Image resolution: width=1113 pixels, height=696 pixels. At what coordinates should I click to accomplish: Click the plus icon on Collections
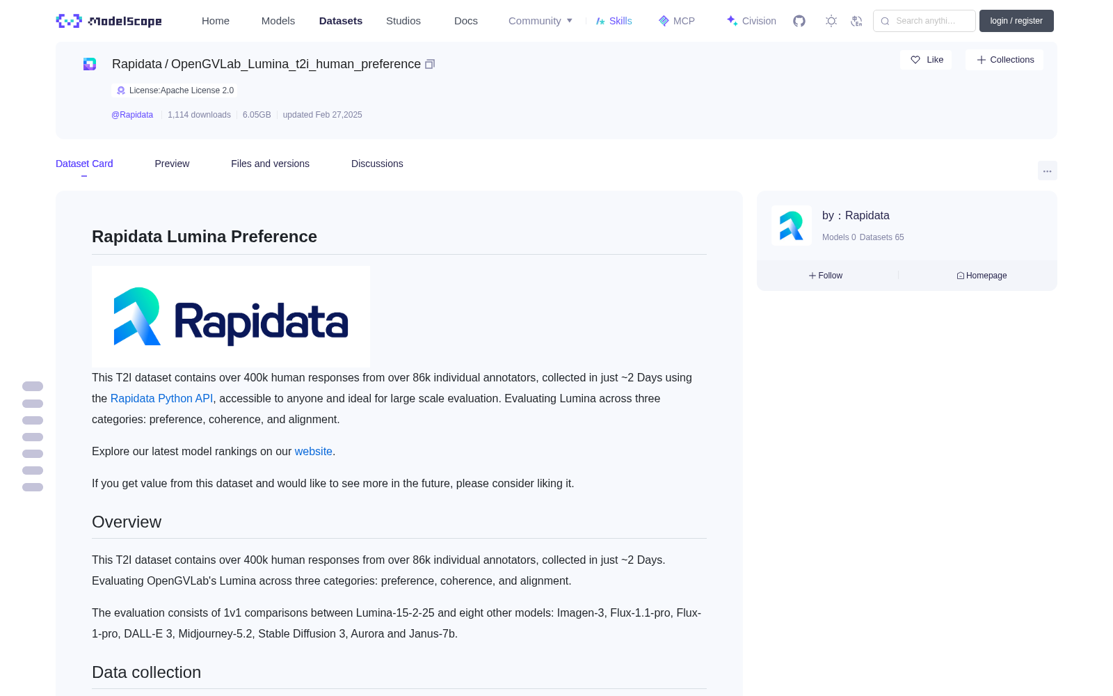982,60
